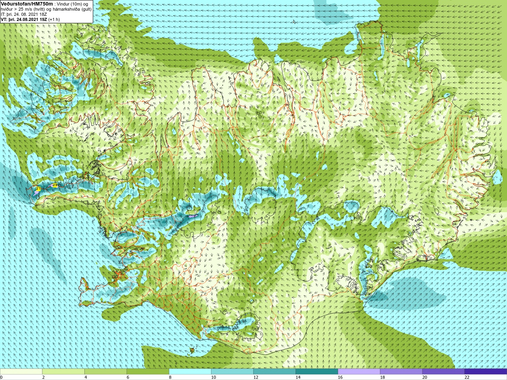Screen dimensions: 507x380
Task: Select the 16–18 m/s legend color
Action: tap(359, 372)
